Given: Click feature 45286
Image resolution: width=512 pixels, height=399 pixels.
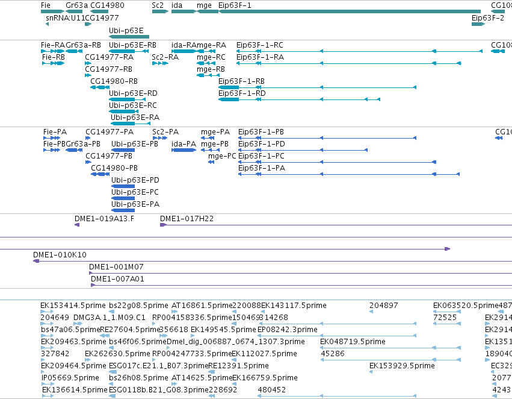Looking at the screenshot, I should (333, 354).
